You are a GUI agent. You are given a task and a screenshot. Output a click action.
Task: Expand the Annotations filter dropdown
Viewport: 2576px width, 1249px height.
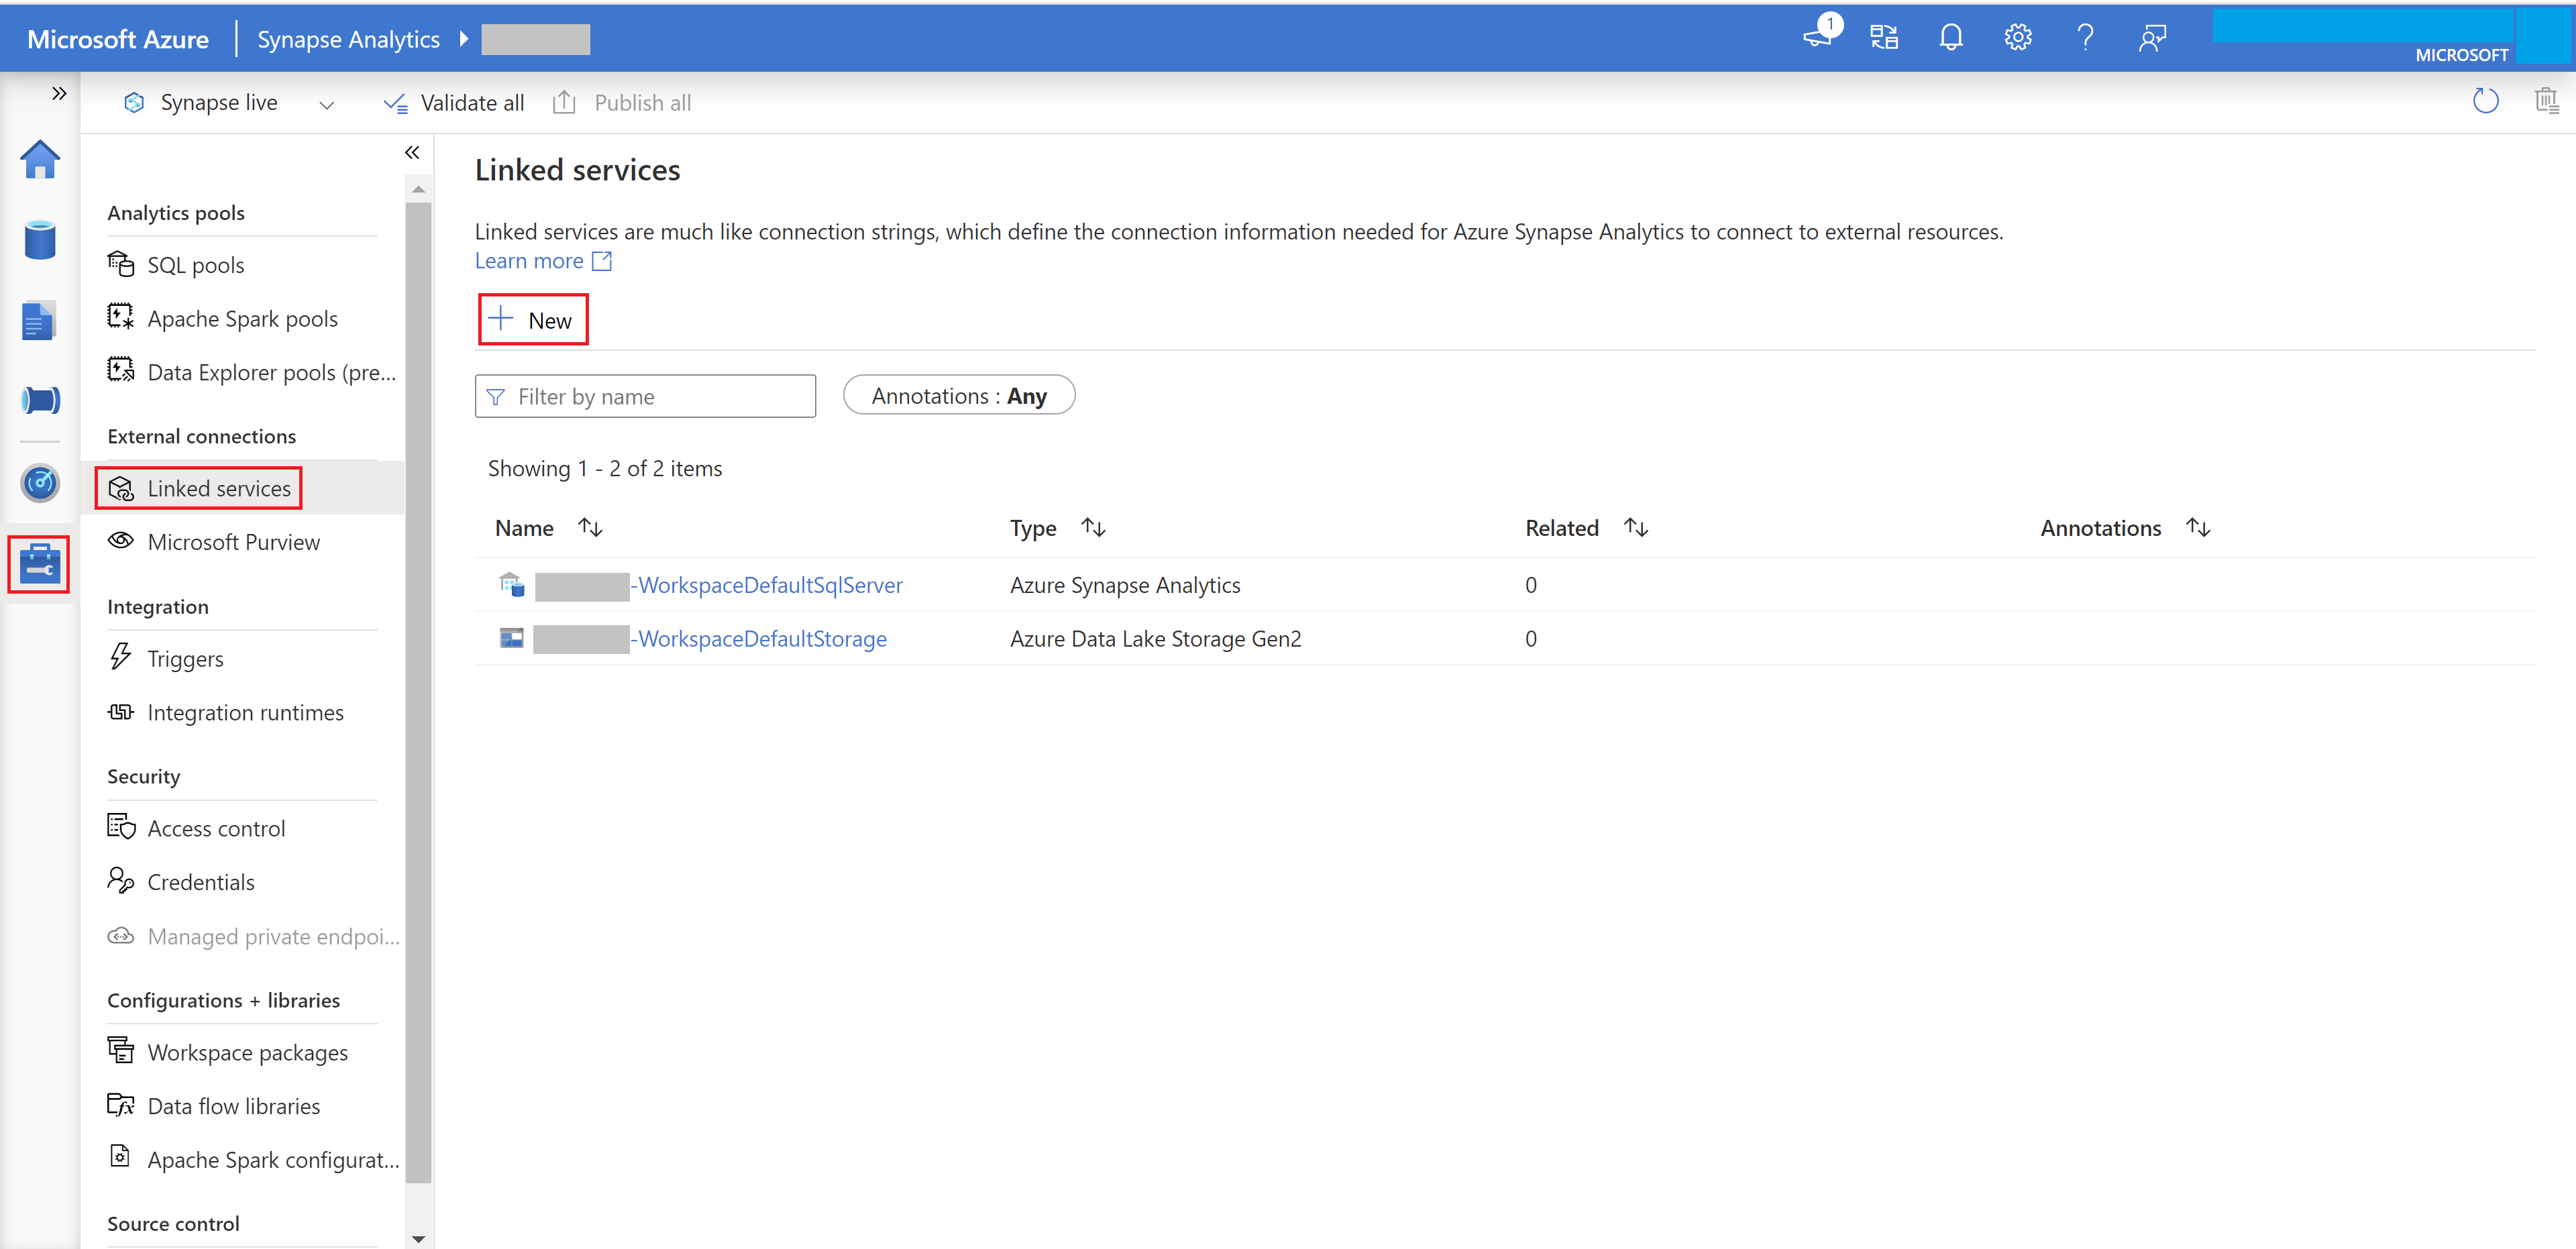tap(959, 394)
